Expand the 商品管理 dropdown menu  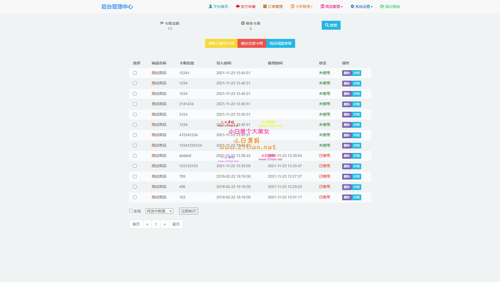[332, 7]
